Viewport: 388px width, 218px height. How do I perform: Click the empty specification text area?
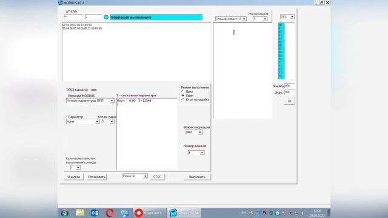pyautogui.click(x=242, y=71)
